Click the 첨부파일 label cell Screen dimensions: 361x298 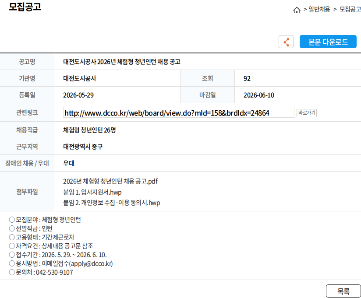27,191
